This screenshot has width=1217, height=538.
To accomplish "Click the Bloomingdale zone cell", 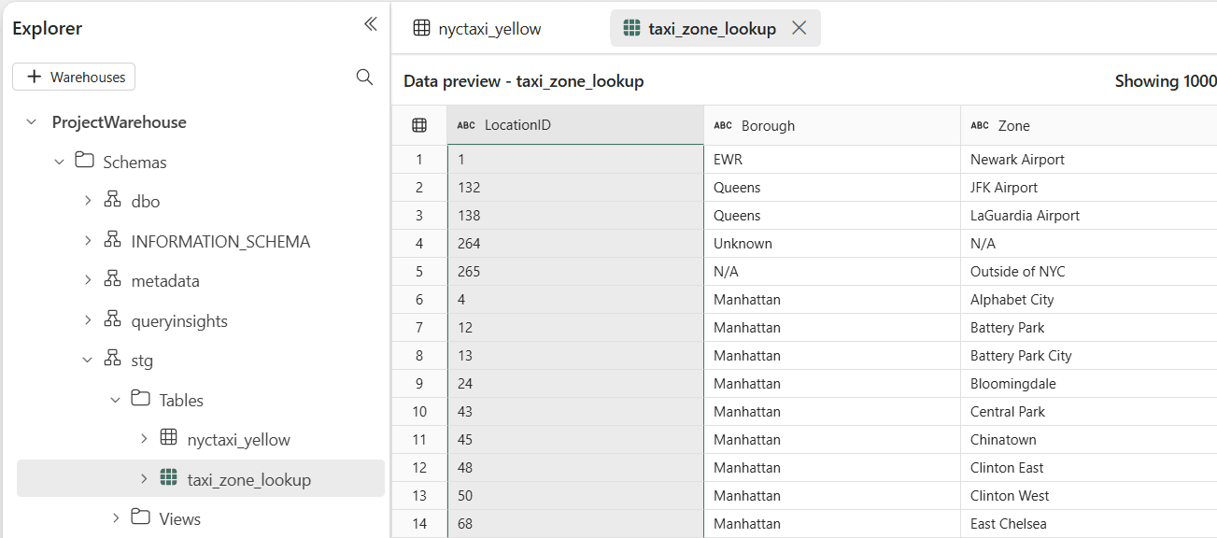I will pyautogui.click(x=1089, y=384).
